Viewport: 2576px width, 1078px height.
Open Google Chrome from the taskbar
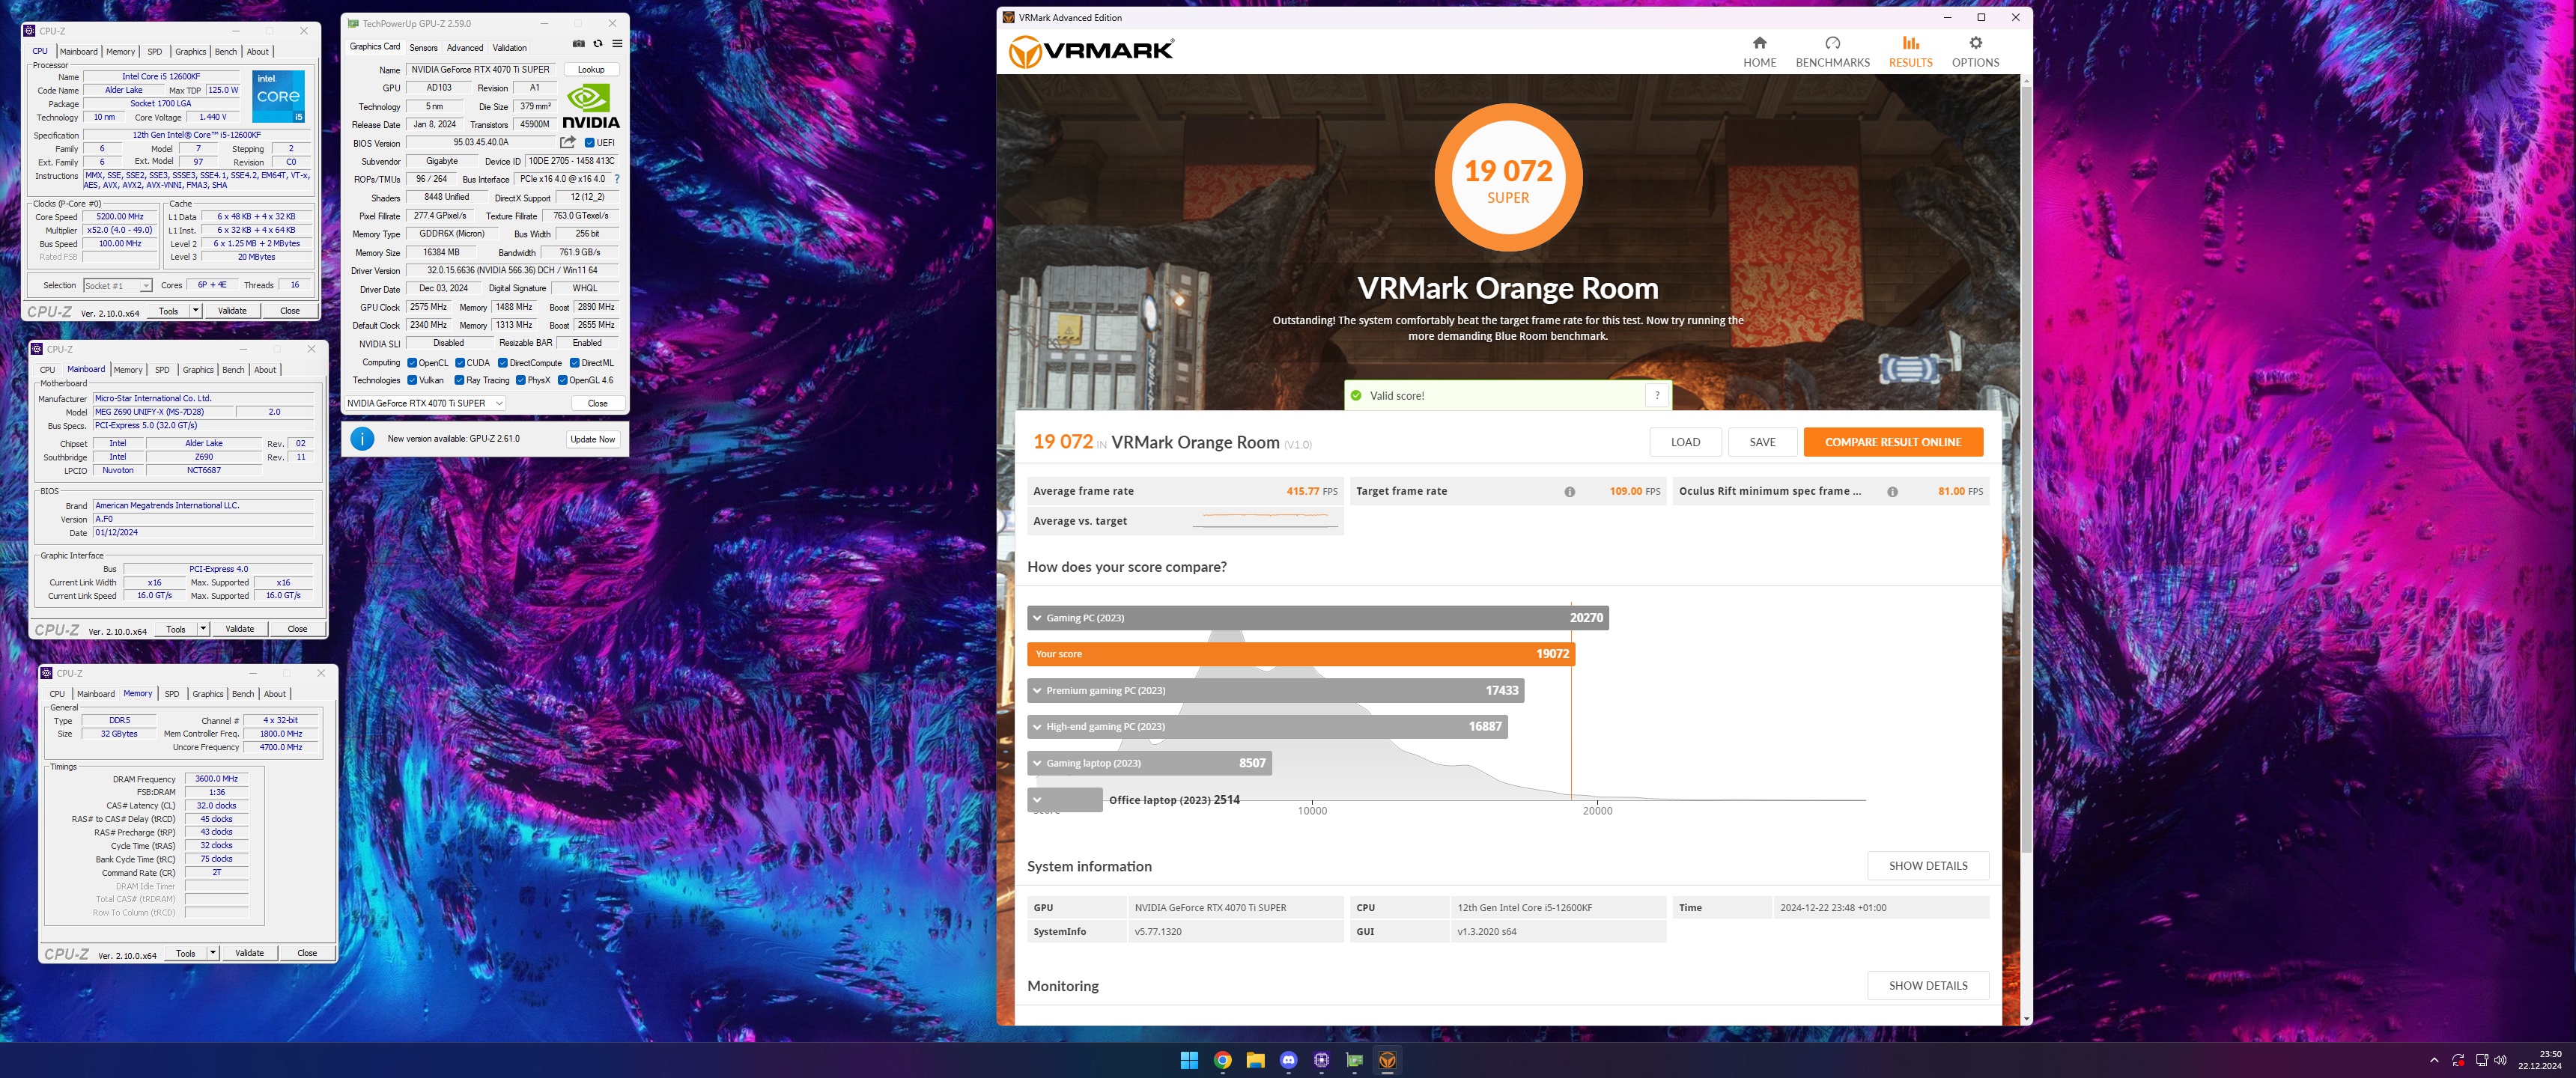click(x=1222, y=1060)
